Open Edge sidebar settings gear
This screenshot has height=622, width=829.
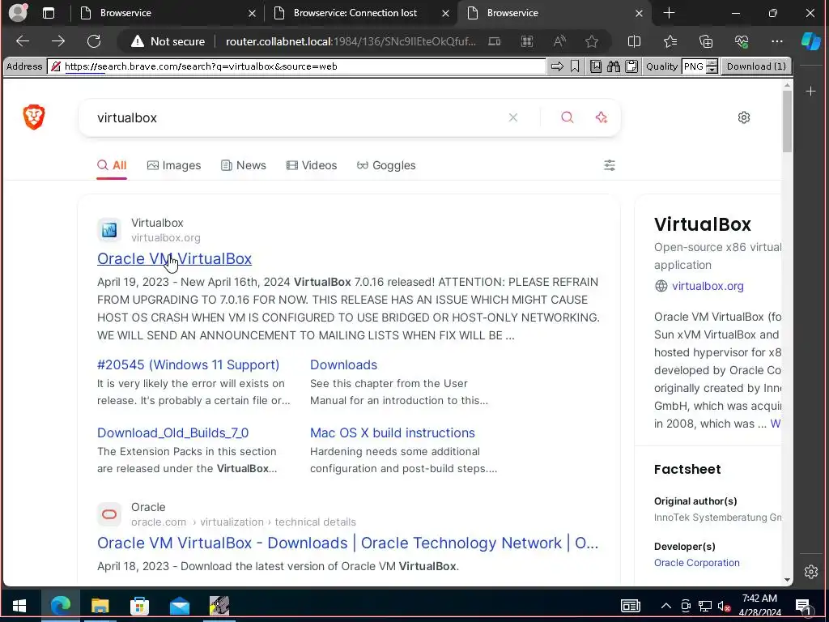[x=810, y=572]
